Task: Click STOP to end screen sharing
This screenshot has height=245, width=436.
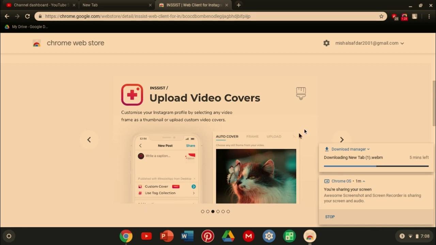Action: [x=330, y=217]
